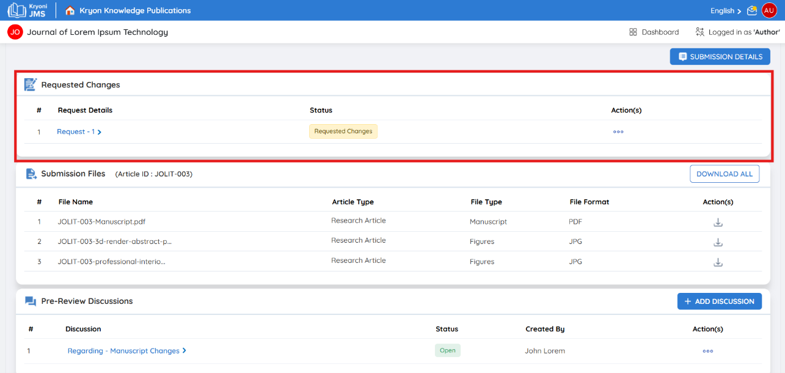Open the AU user avatar menu
The height and width of the screenshot is (373, 785).
769,10
